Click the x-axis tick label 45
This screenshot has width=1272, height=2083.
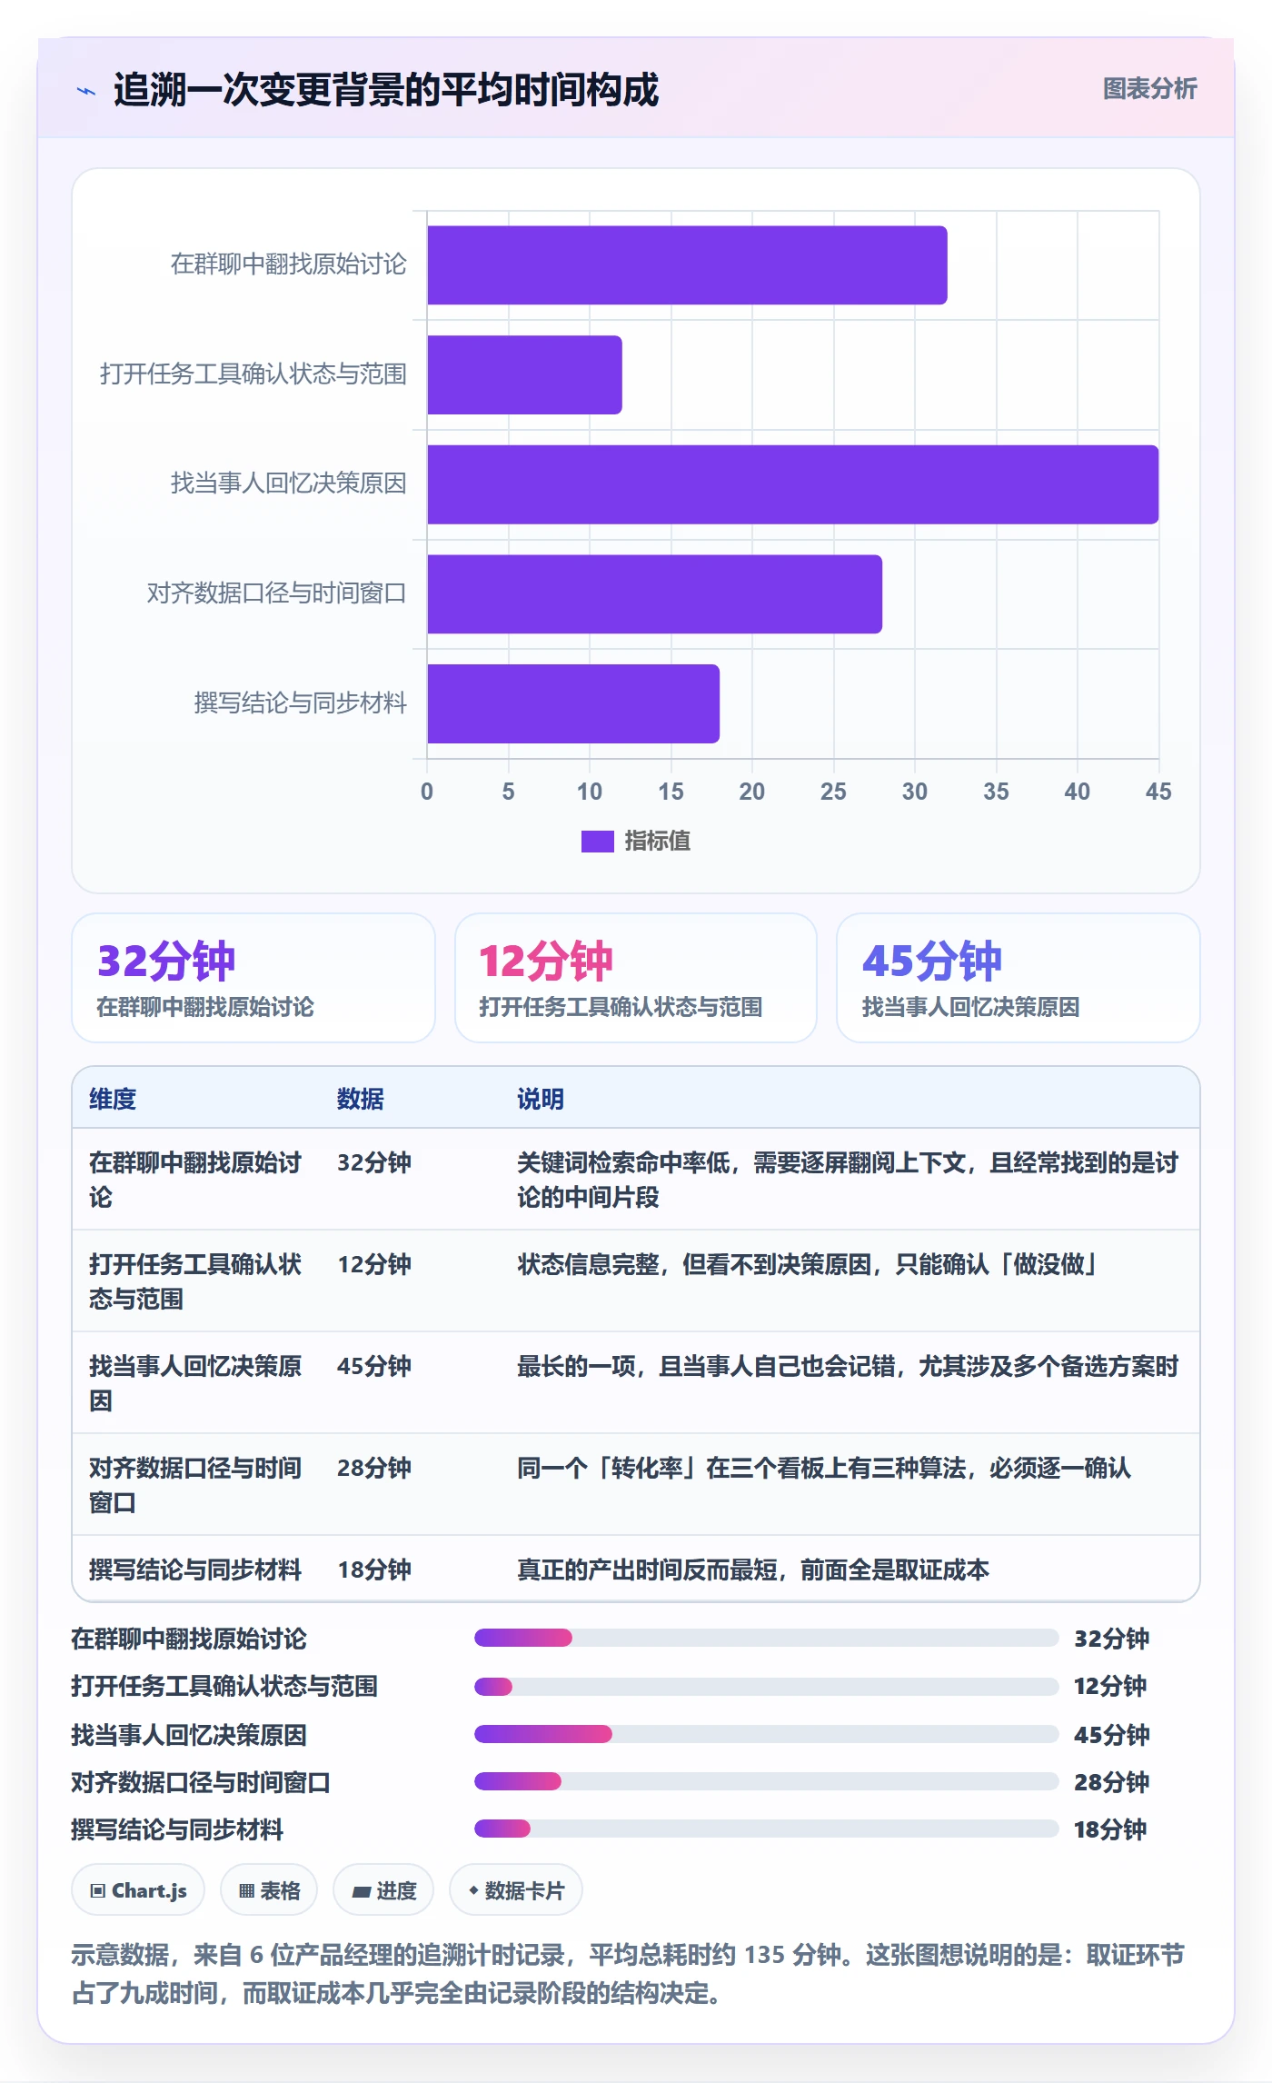[x=1158, y=792]
